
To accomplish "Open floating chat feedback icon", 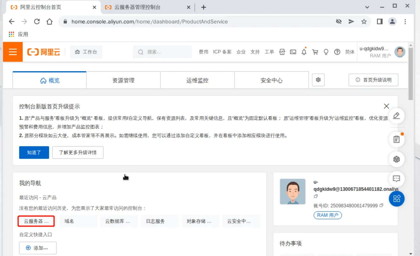I will point(397,179).
